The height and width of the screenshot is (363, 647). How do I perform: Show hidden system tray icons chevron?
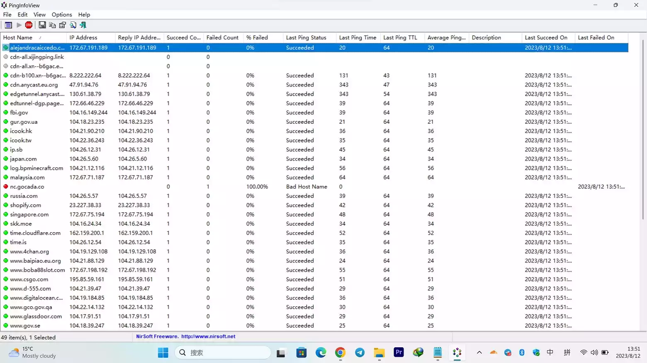pyautogui.click(x=479, y=353)
